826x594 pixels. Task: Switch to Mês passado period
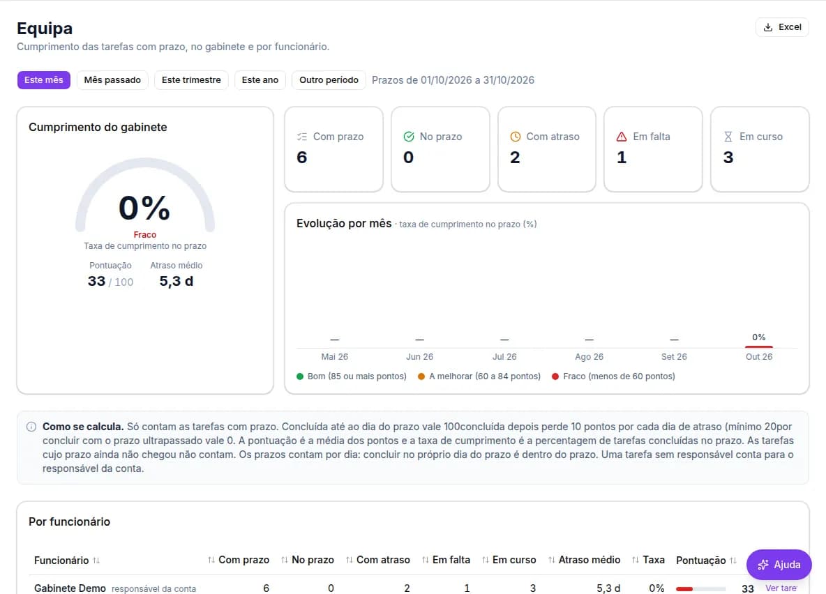(x=112, y=80)
